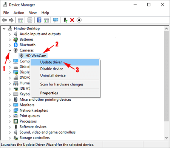Screen dimensions: 170x148
Task: Click Scan for hardware changes monitor icon
Action: point(56,20)
